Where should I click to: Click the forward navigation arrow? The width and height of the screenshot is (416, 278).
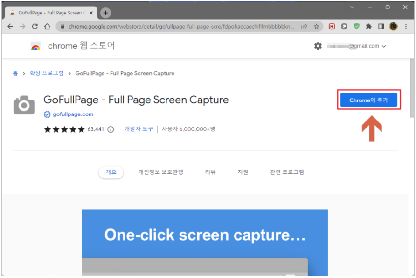(22, 26)
